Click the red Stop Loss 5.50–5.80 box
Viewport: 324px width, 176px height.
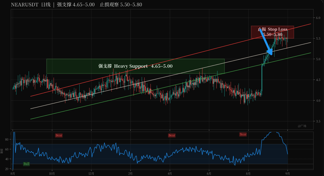(x=272, y=32)
